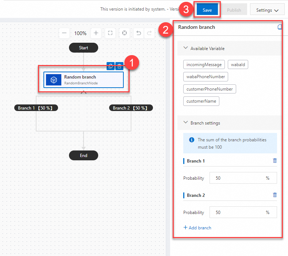The width and height of the screenshot is (288, 256).
Task: Click the center/locate canvas icon
Action: (x=124, y=33)
